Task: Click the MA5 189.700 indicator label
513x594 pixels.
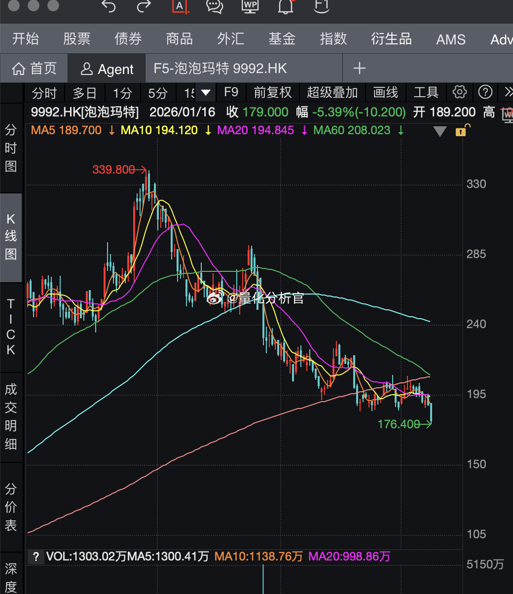Action: pyautogui.click(x=66, y=130)
